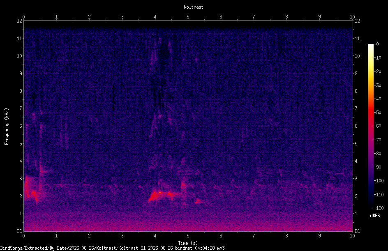Click the small red call near 5.3 seconds
This screenshot has width=388, height=251.
(198, 202)
